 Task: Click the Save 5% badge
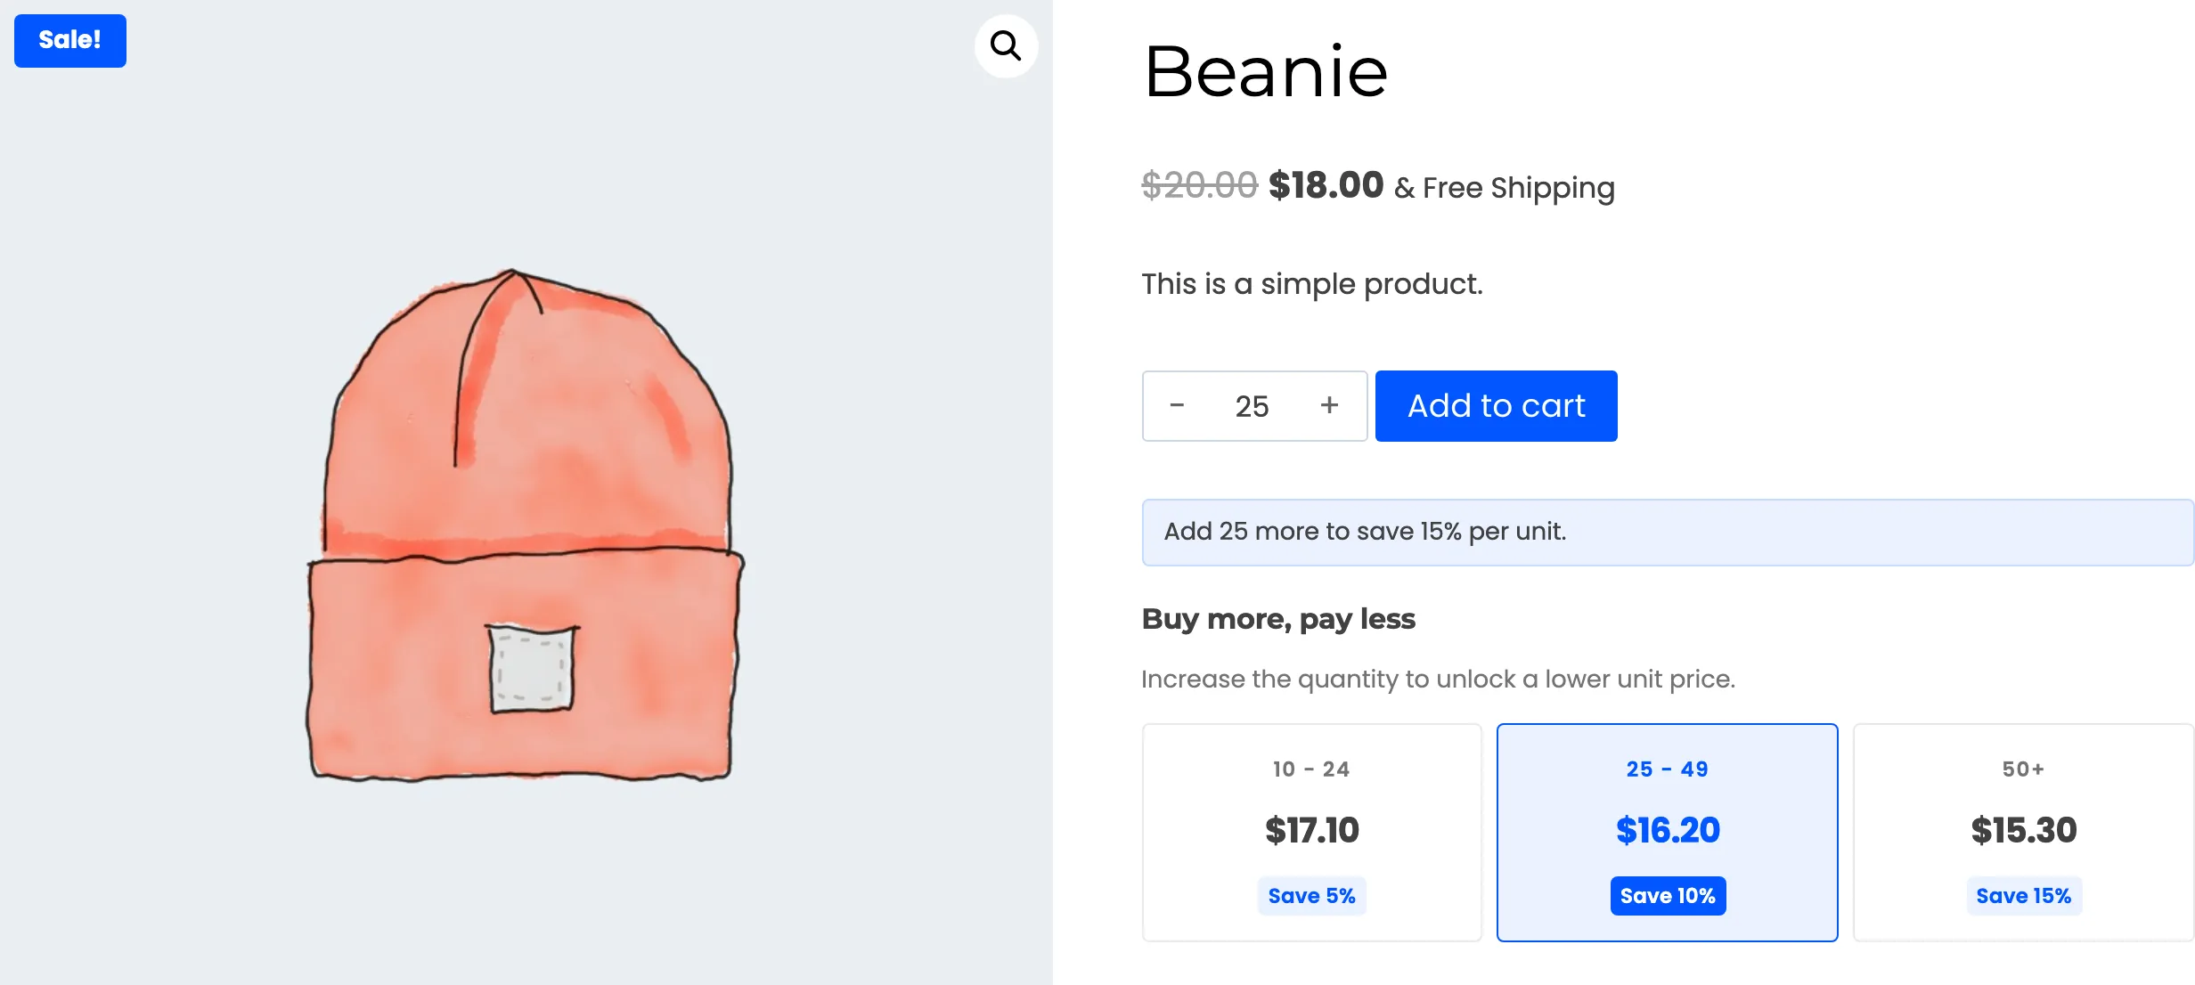1311,896
